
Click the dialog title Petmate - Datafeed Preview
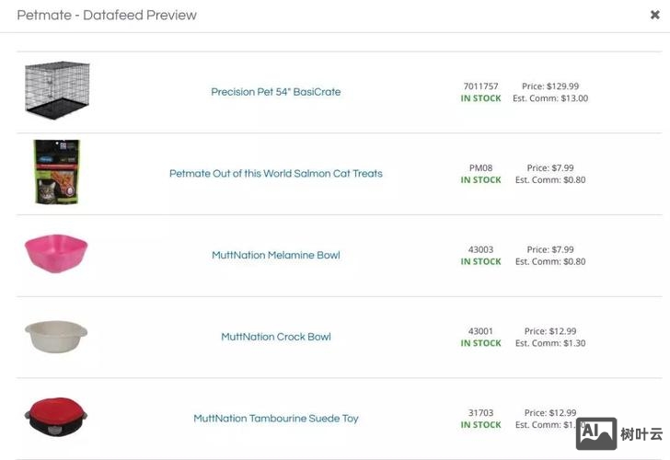(x=107, y=15)
